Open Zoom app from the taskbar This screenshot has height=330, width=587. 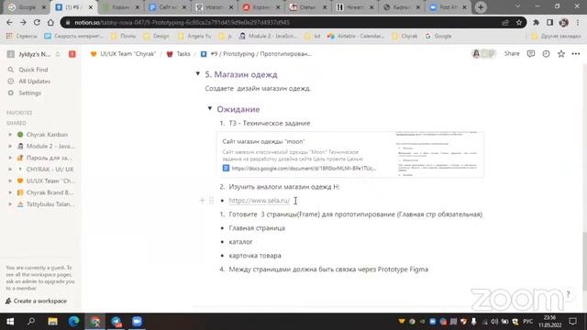[x=137, y=322]
